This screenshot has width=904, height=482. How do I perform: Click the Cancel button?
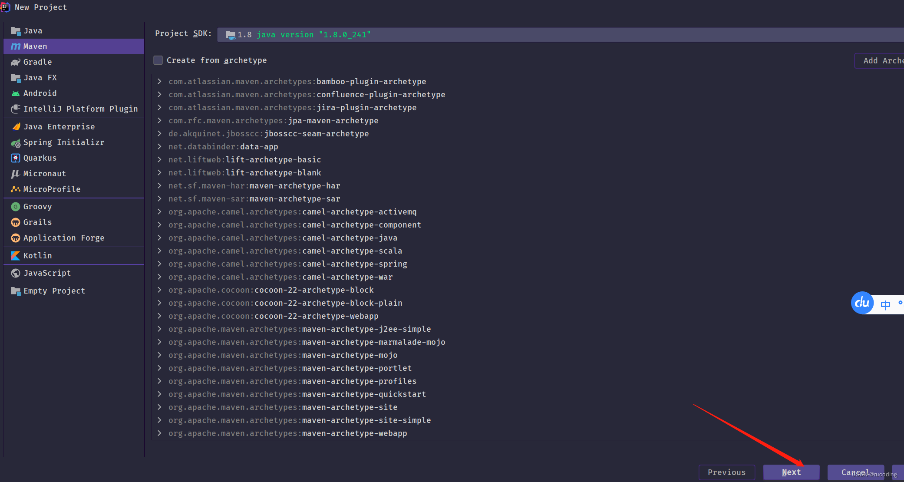point(856,472)
